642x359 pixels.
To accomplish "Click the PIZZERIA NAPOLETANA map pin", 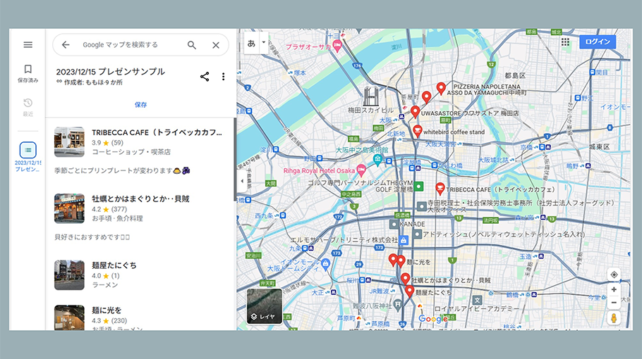I will [x=441, y=88].
